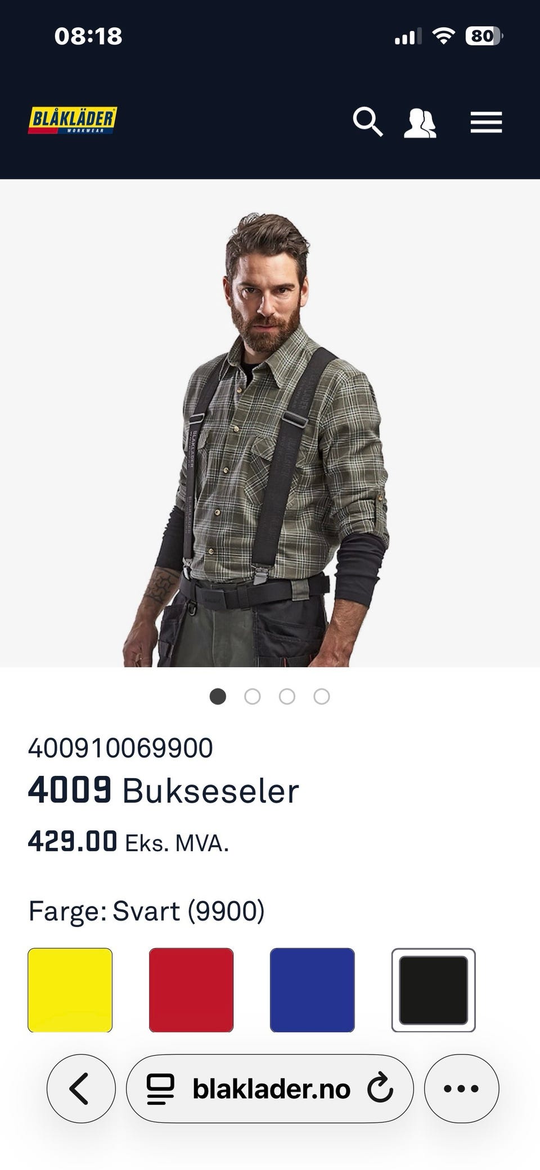
Task: Select the yellow color swatch
Action: (70, 990)
